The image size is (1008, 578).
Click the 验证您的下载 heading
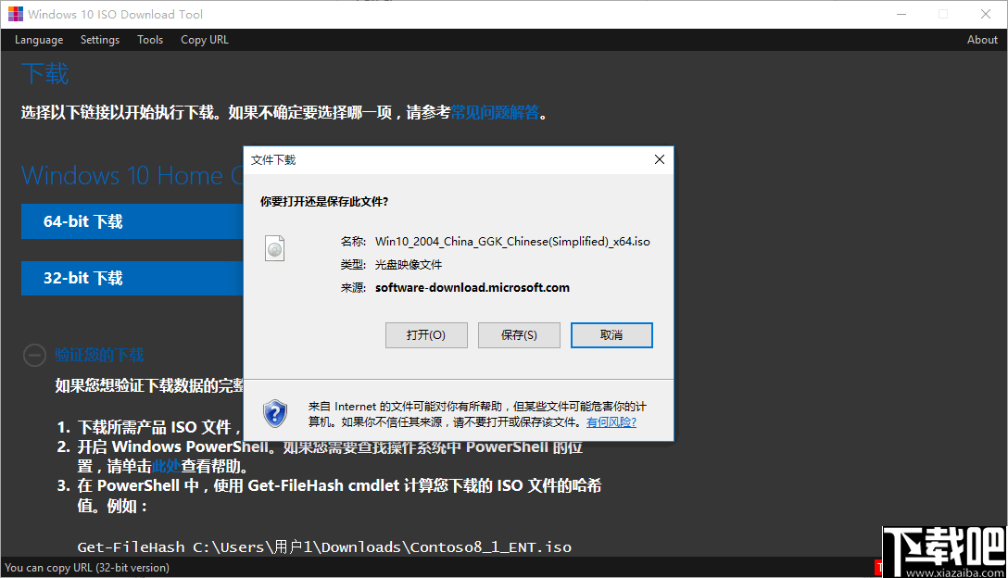99,355
